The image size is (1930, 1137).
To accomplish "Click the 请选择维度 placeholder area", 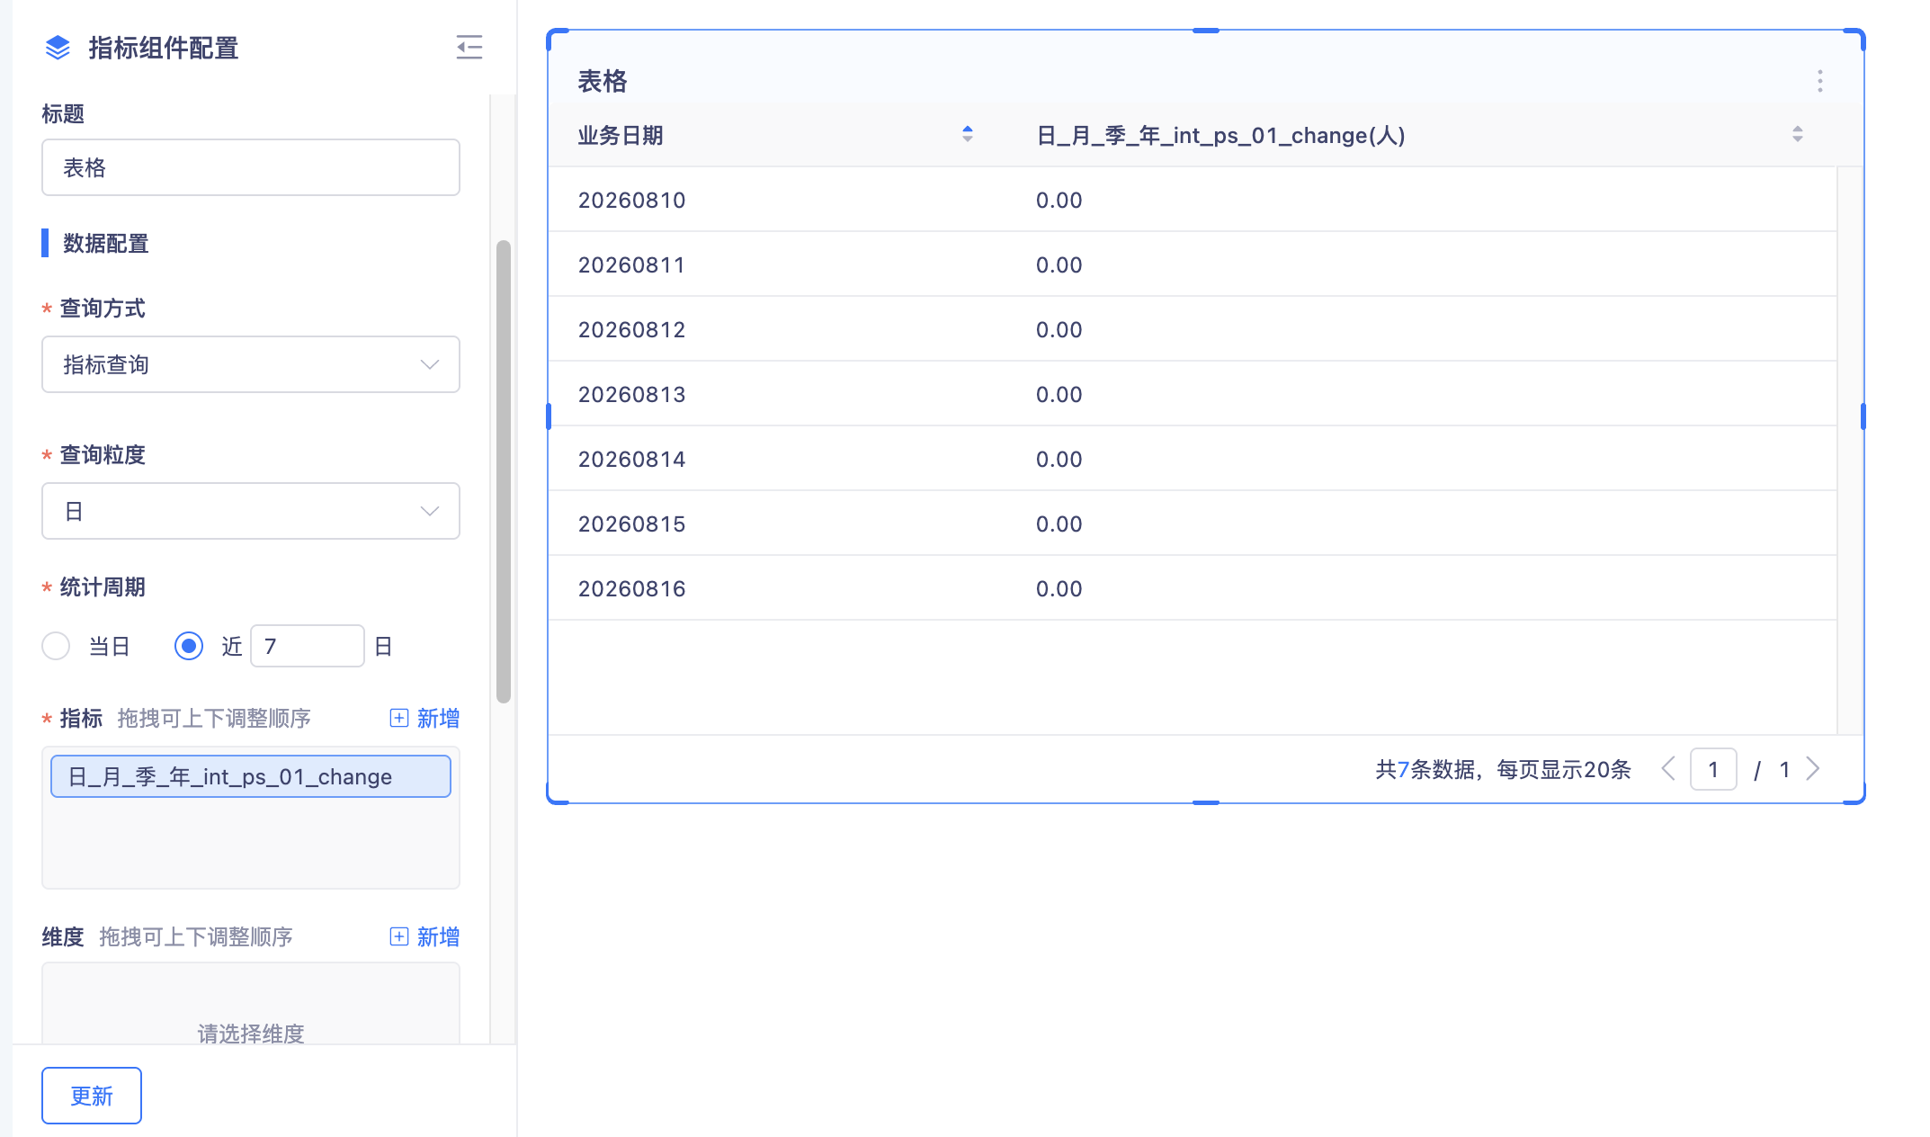I will coord(251,1034).
